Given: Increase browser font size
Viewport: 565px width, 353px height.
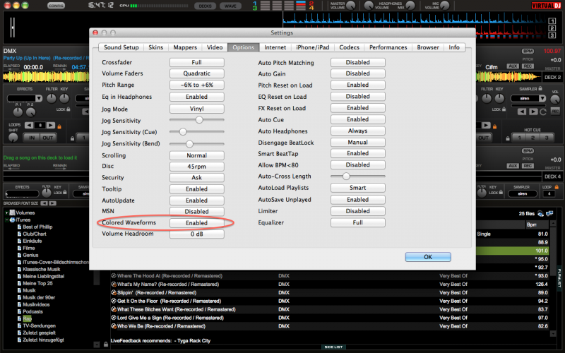Looking at the screenshot, I should click(x=52, y=203).
